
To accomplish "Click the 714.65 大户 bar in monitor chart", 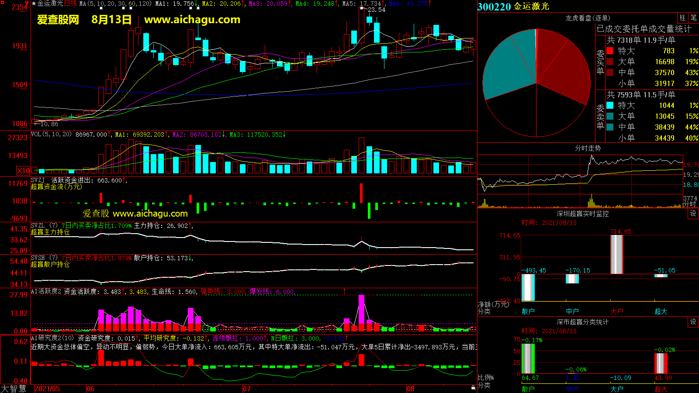I will coord(616,255).
